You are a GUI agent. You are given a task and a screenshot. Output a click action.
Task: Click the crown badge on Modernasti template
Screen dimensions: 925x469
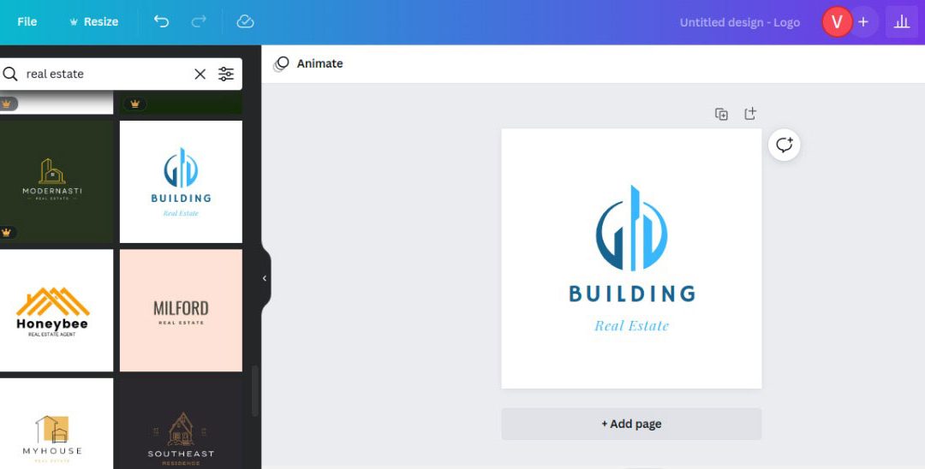tap(7, 233)
